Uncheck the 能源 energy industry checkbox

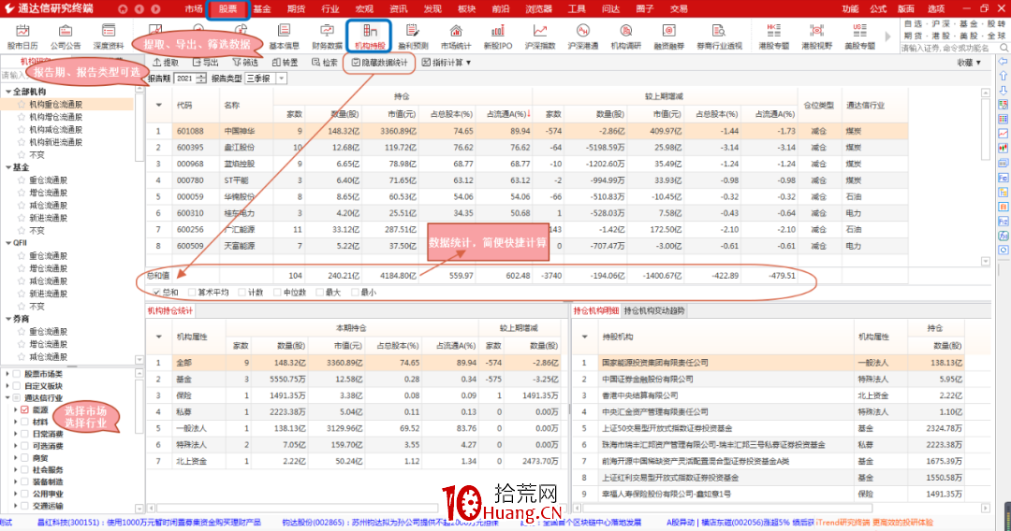pos(24,409)
